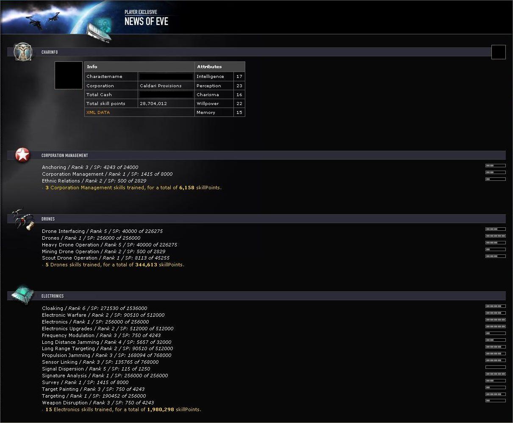Click the Anchoring skill level bar
The height and width of the screenshot is (423, 513).
(495, 166)
